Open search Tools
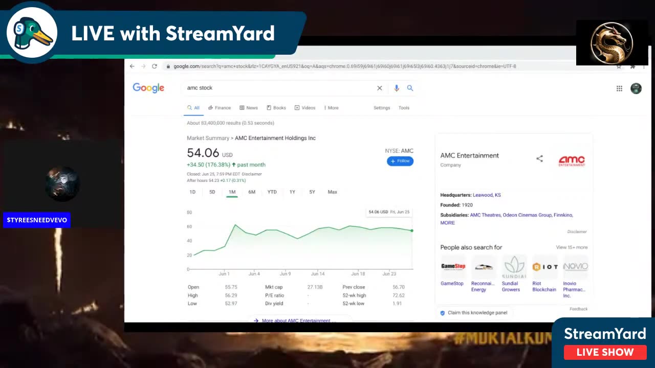The width and height of the screenshot is (655, 368). pos(404,108)
